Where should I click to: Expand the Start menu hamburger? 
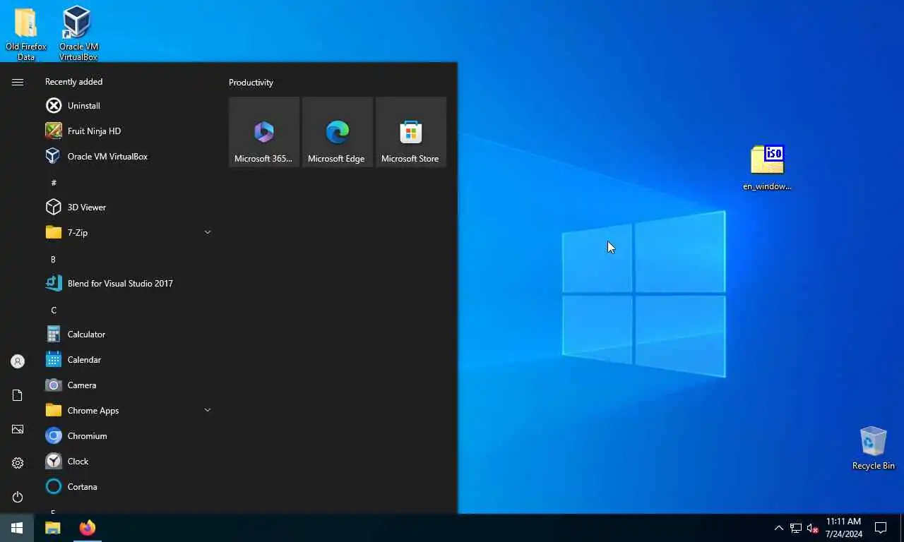pyautogui.click(x=18, y=83)
